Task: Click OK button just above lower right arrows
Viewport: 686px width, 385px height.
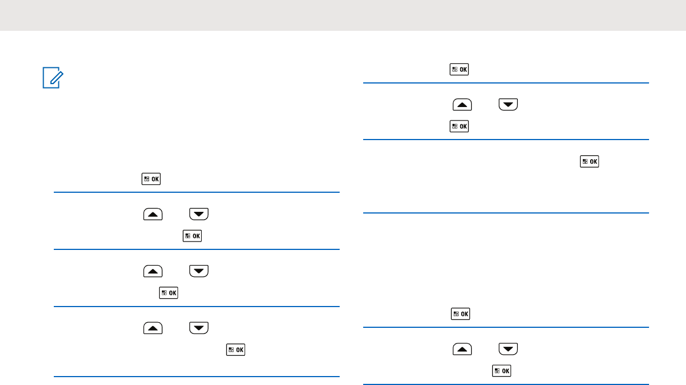Action: point(460,314)
